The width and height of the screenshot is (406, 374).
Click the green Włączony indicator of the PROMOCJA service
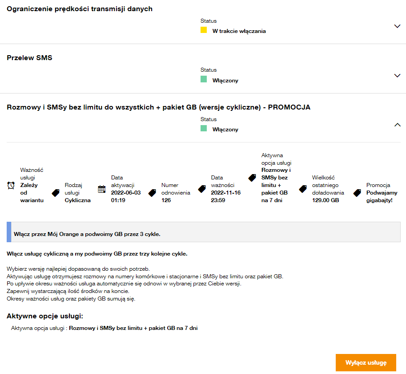(204, 129)
